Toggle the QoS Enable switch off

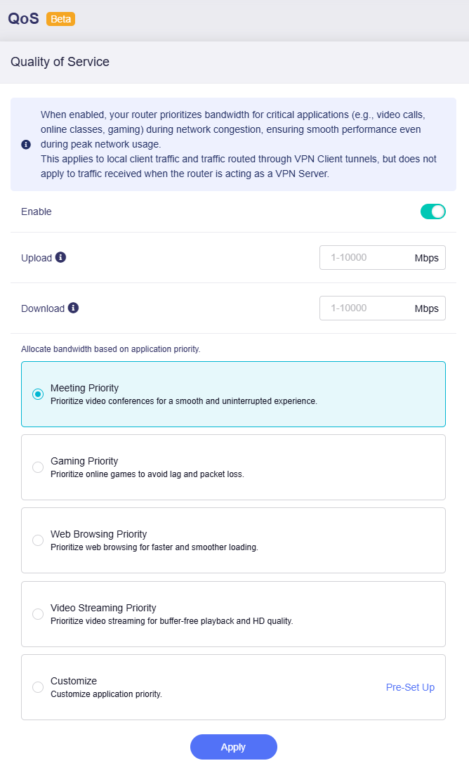click(x=432, y=211)
